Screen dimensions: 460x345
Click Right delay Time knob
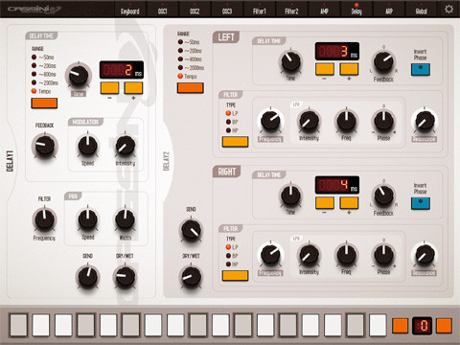[x=290, y=195]
